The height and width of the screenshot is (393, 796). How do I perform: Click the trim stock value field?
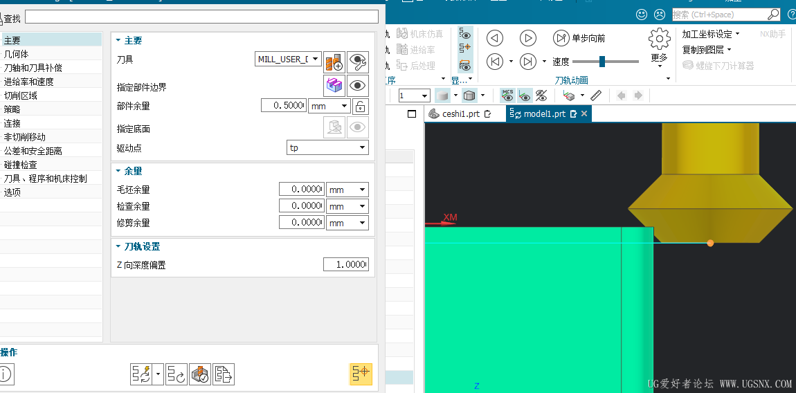click(302, 223)
